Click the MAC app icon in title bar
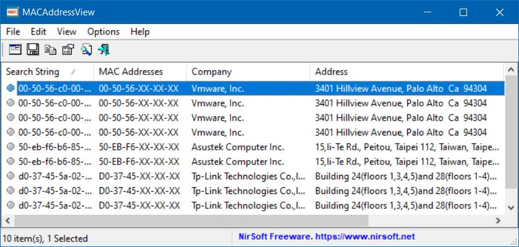519x247 pixels. (12, 12)
